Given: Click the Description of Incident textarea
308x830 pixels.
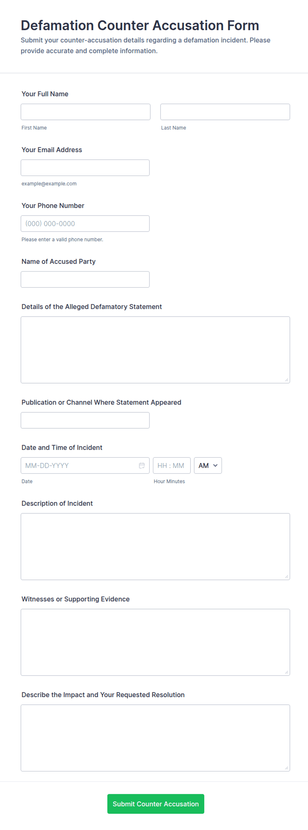Looking at the screenshot, I should coord(155,546).
